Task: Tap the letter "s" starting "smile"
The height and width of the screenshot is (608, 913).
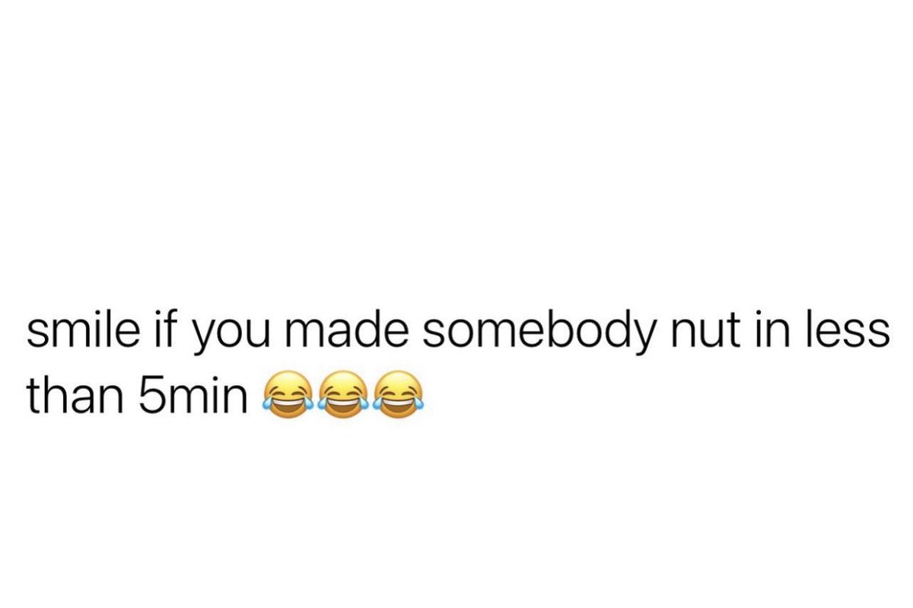Action: click(x=37, y=339)
